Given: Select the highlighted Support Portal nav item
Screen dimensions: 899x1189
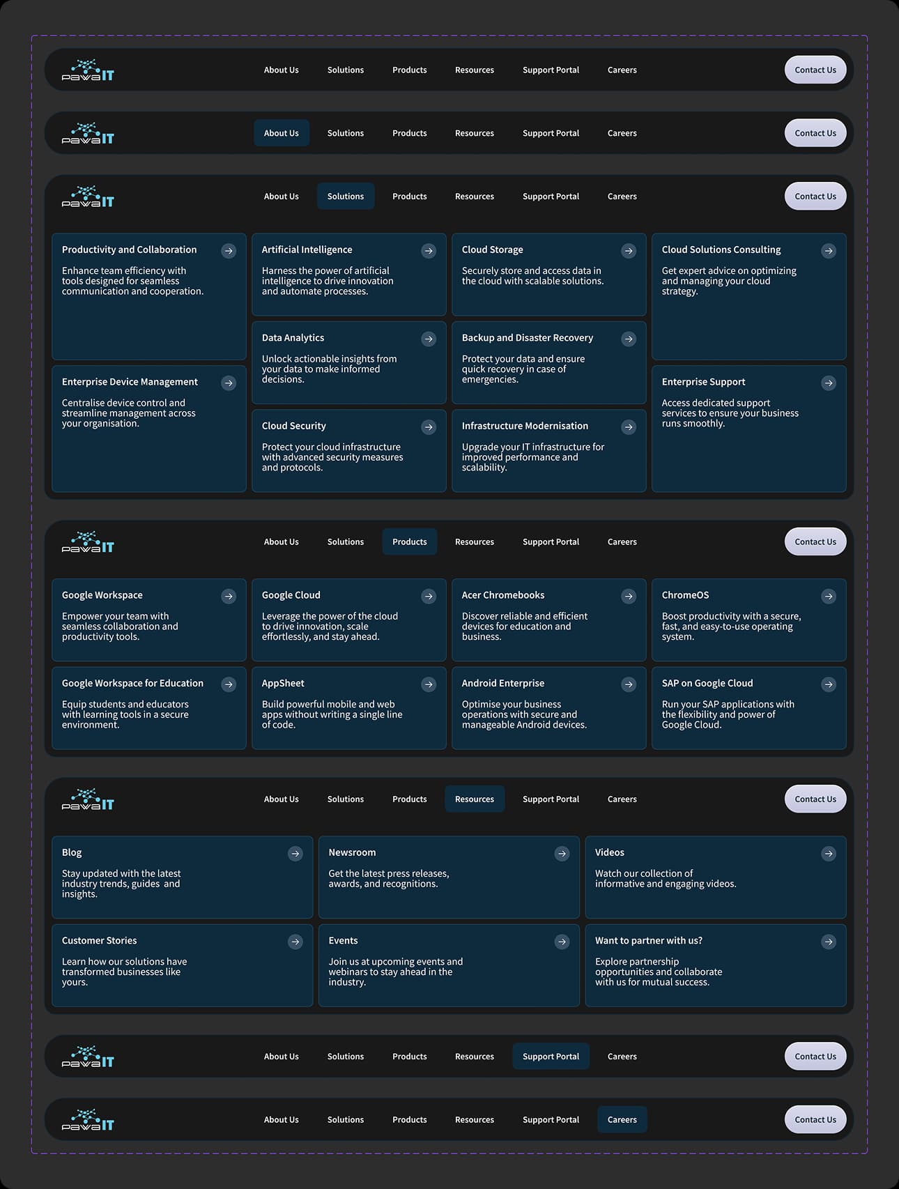Looking at the screenshot, I should (551, 1057).
